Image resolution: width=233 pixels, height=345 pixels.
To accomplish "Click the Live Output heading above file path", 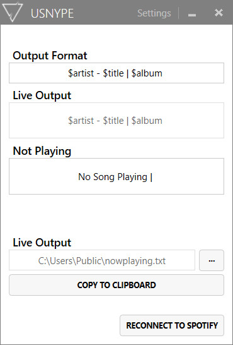I will pos(42,243).
